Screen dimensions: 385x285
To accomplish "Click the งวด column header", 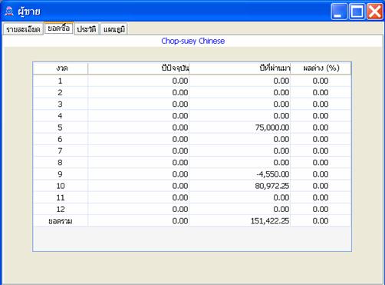I will point(61,68).
